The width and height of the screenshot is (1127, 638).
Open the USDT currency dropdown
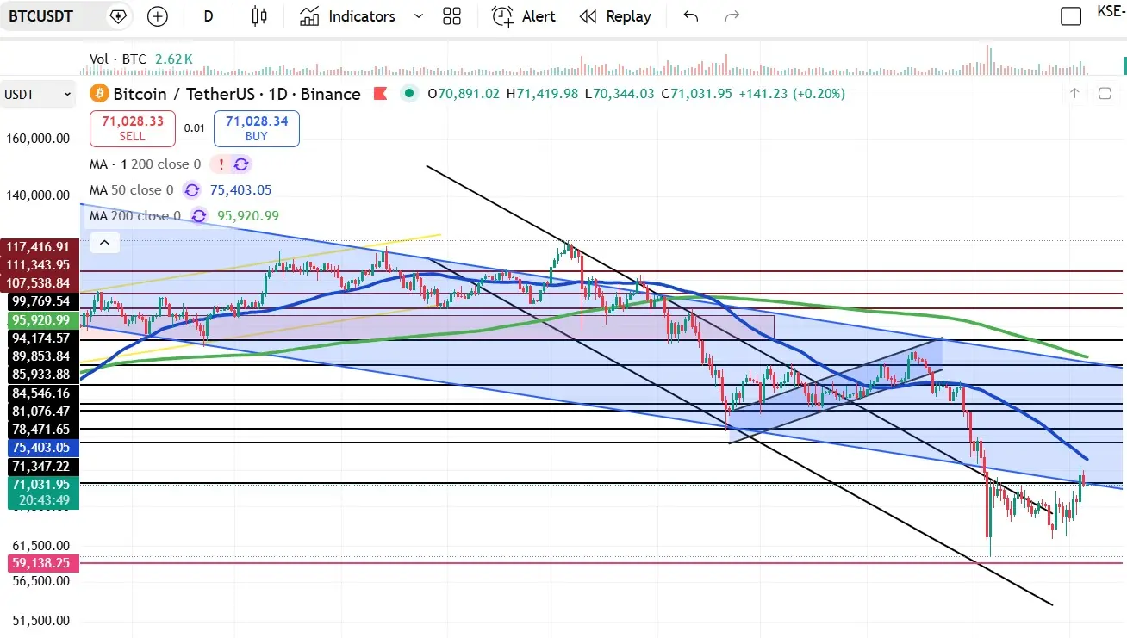click(x=39, y=95)
